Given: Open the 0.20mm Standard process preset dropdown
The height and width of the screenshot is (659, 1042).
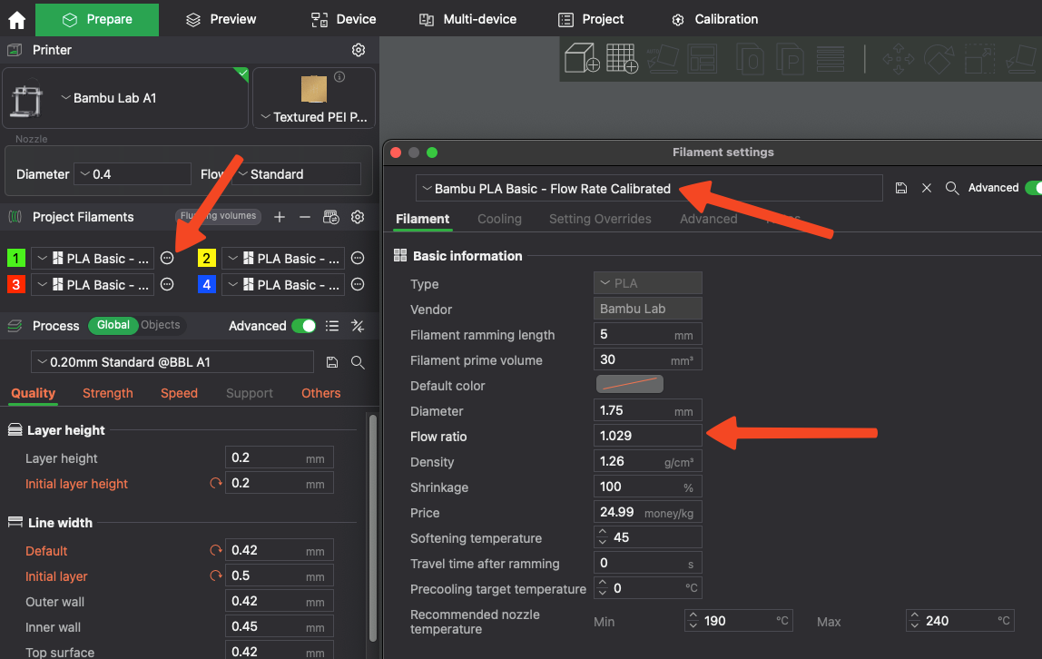Looking at the screenshot, I should pos(172,362).
